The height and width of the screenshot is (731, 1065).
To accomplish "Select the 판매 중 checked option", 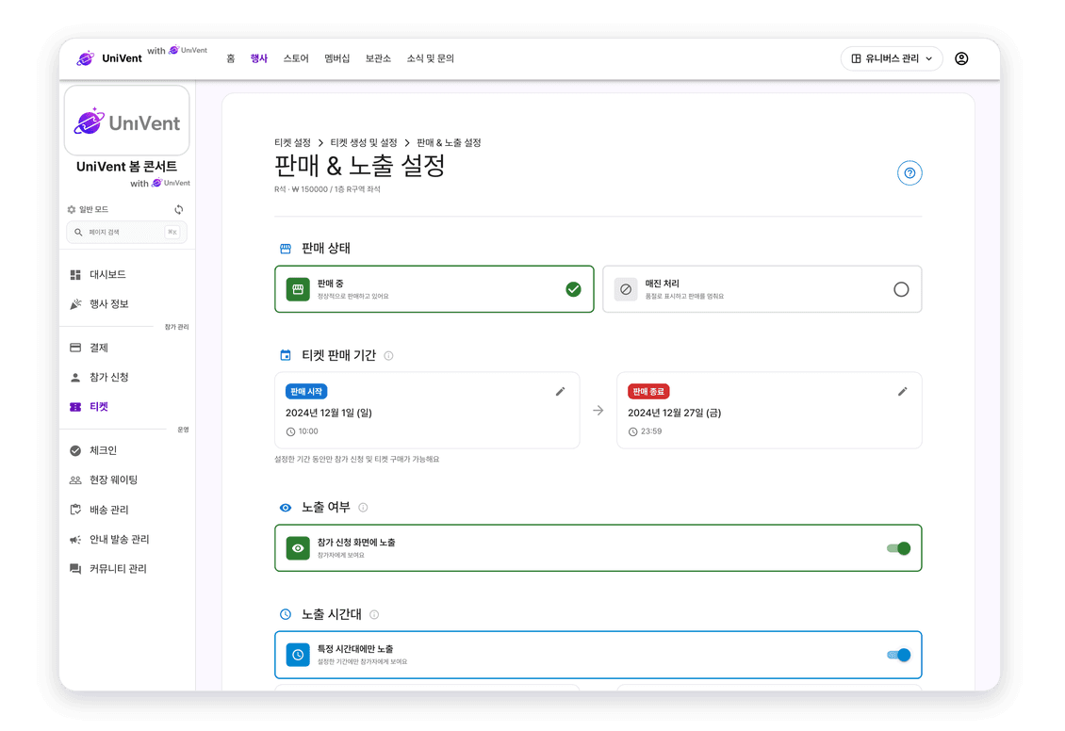I will (x=573, y=289).
